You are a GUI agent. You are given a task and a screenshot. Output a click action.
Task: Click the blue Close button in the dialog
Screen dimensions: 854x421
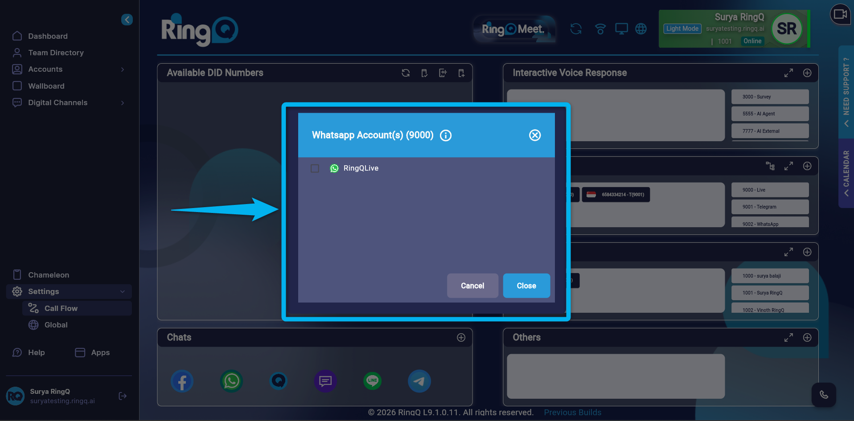click(x=526, y=286)
